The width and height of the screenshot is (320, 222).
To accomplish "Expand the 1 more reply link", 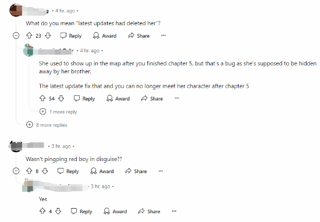I will click(58, 112).
